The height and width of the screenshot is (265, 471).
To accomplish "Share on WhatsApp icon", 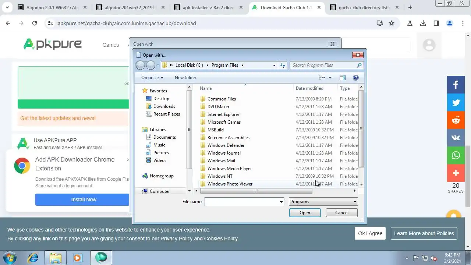I will 456,155.
